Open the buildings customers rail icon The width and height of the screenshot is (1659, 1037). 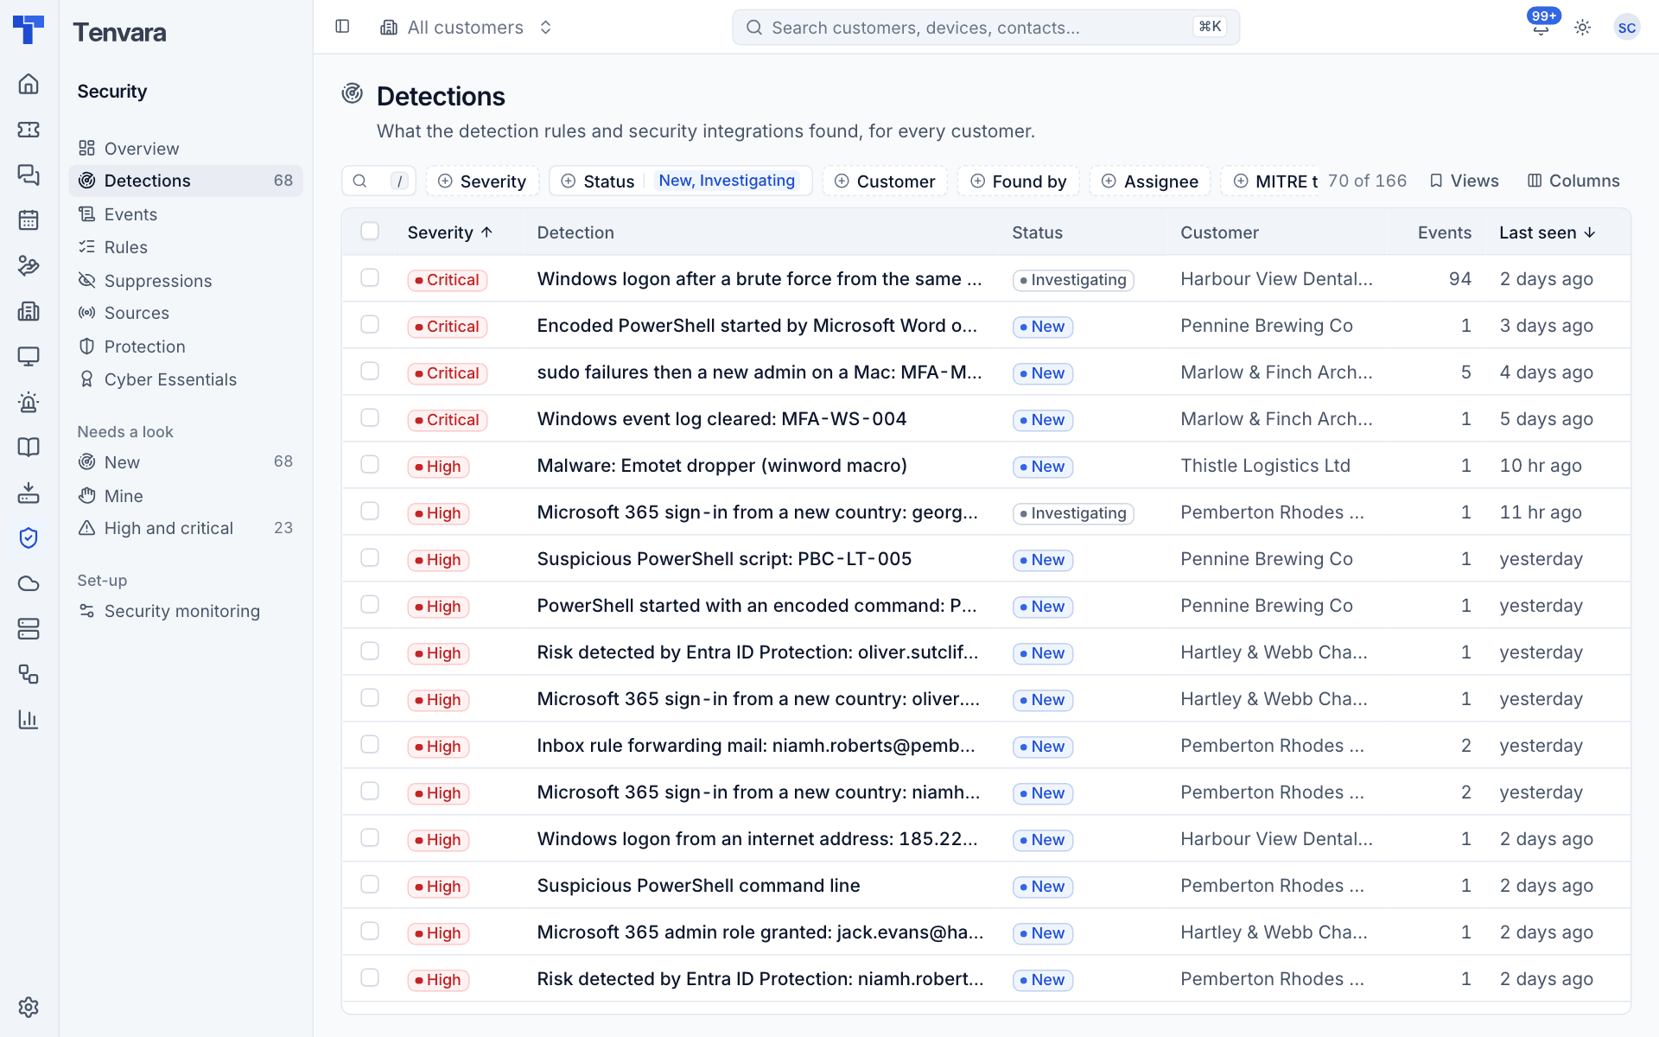click(x=29, y=311)
